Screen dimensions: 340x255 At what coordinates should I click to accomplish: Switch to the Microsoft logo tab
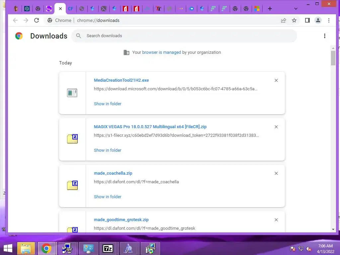(257, 9)
